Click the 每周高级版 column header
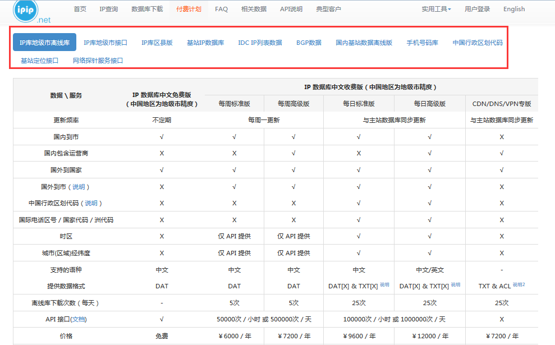555x345 pixels. (293, 104)
